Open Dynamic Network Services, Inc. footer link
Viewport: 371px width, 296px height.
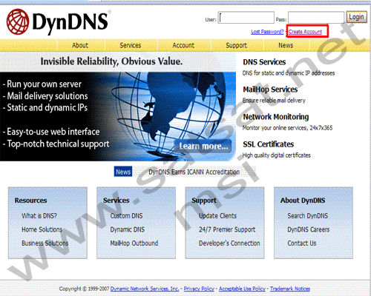coord(145,289)
